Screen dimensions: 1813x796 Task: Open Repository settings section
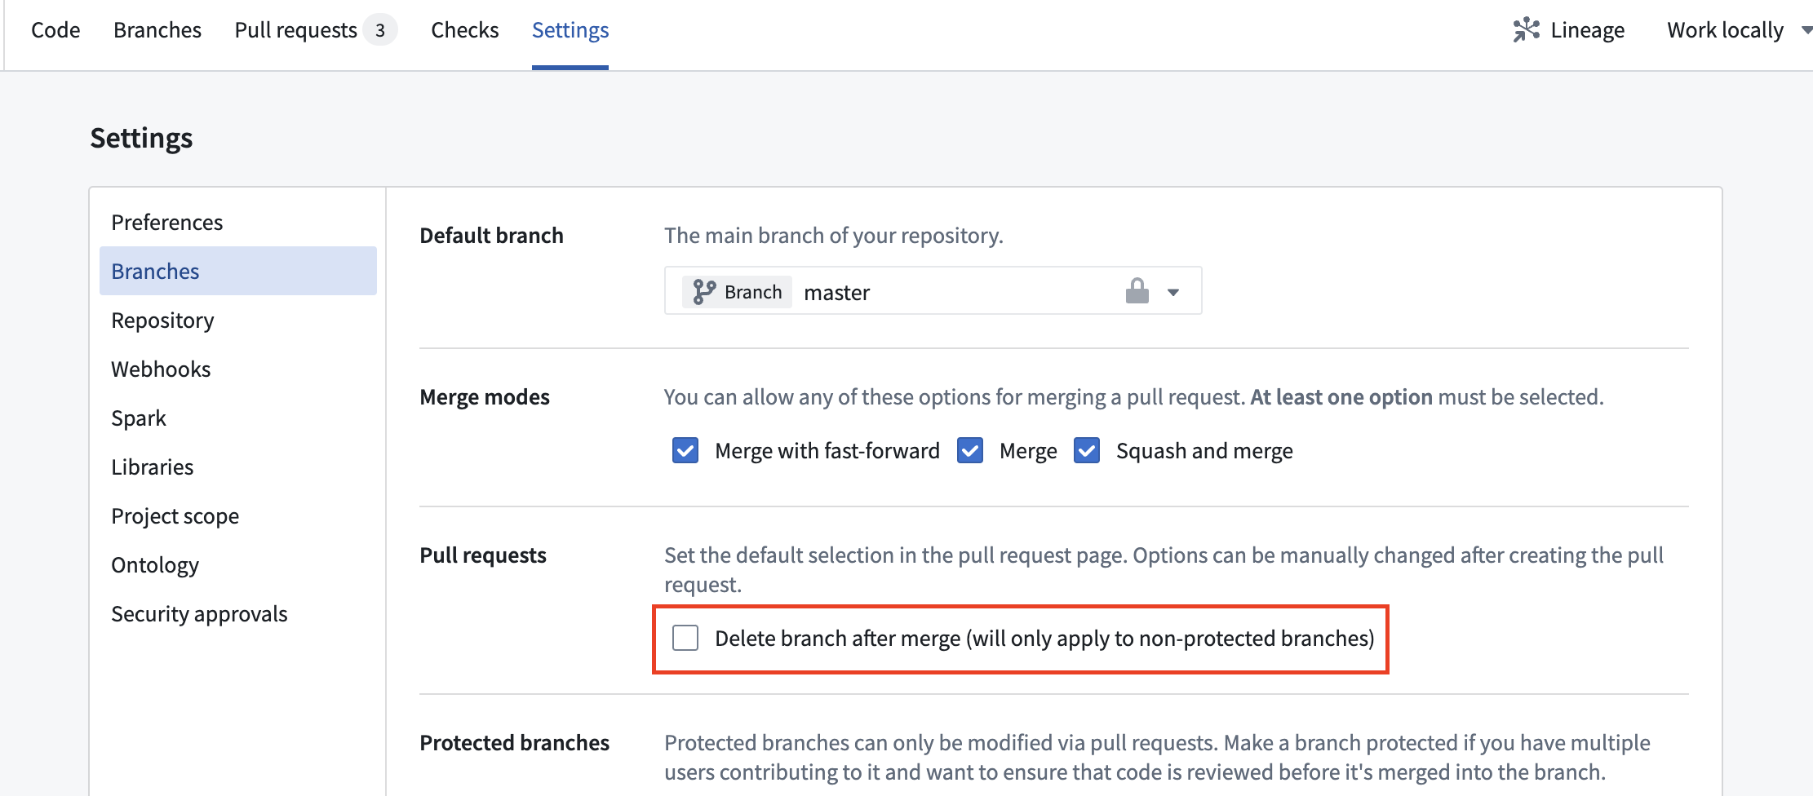coord(238,320)
